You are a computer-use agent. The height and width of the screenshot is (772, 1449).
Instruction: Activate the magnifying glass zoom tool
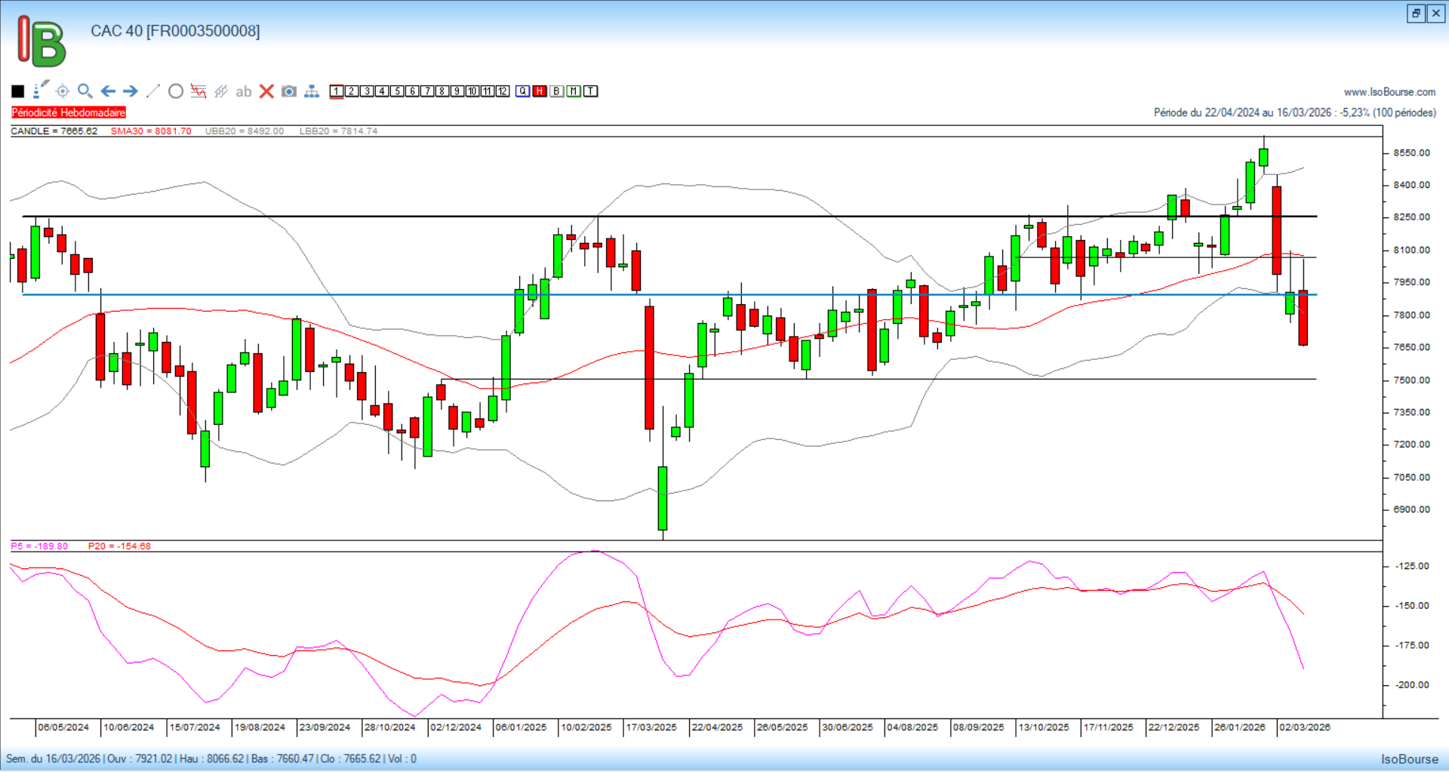tap(85, 91)
